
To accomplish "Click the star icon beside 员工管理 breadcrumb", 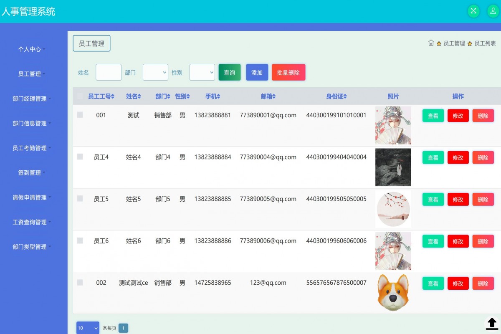I will pyautogui.click(x=438, y=43).
